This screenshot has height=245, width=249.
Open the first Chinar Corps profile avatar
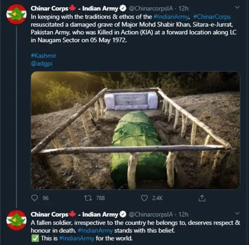pos(17,14)
